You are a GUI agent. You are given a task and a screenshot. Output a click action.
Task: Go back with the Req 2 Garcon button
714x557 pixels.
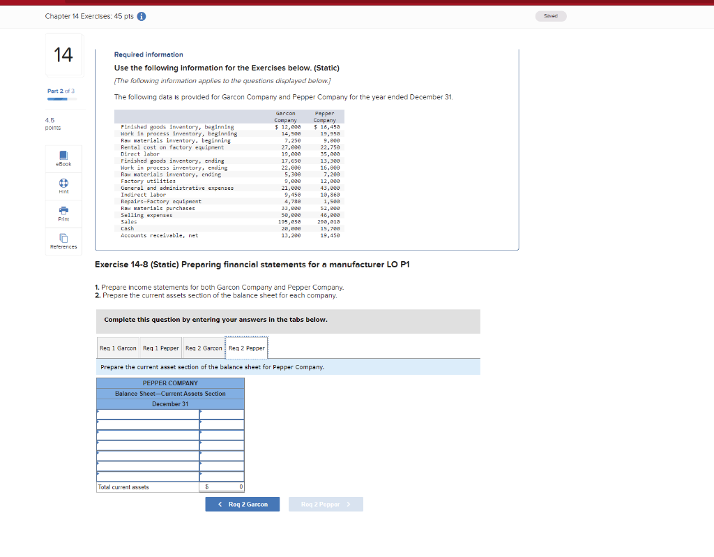242,504
